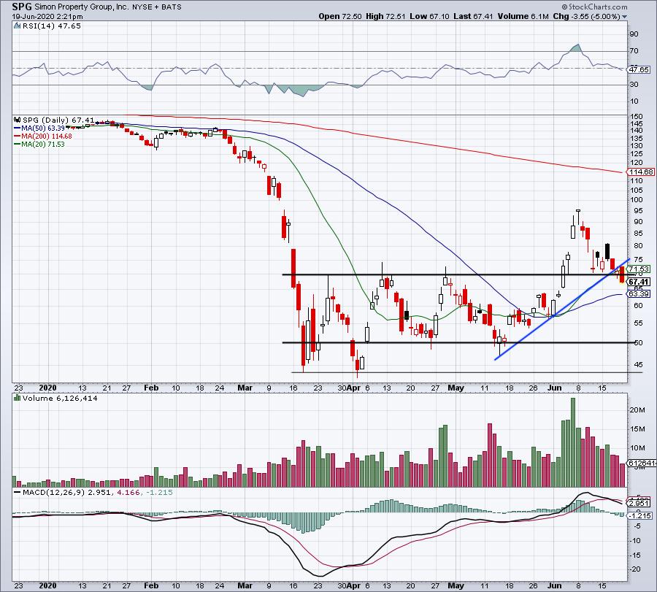Click the RSI(14) 47.65 legend text
Screen dimensions: 657x592
52,26
